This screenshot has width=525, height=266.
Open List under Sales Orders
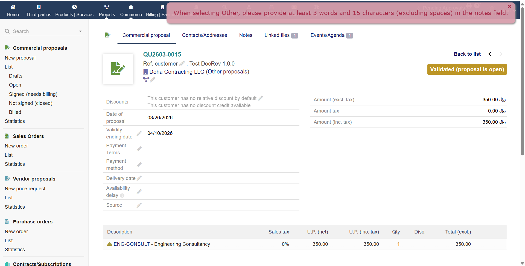(9, 155)
